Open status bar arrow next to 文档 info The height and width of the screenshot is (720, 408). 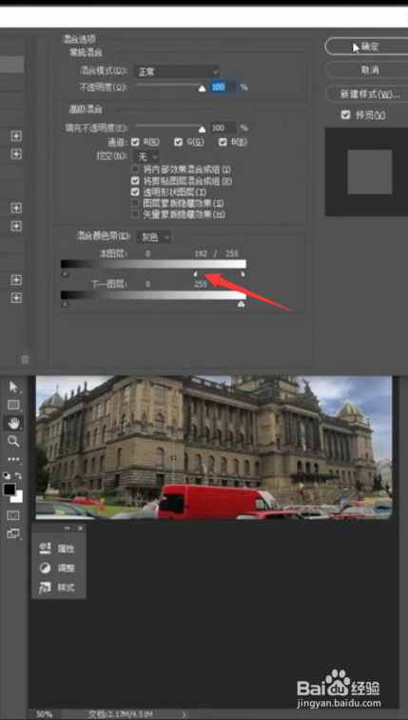[x=185, y=714]
